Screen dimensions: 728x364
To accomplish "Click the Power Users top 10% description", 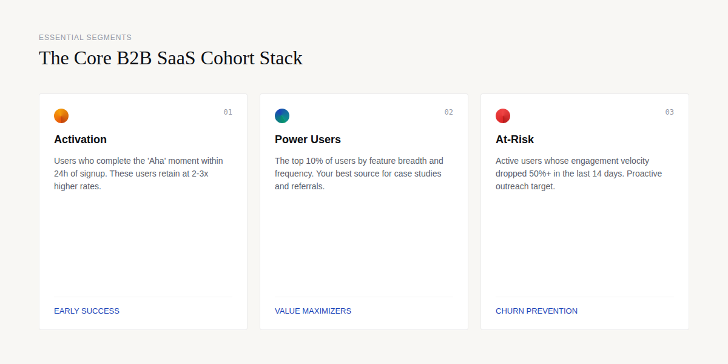I will point(359,174).
